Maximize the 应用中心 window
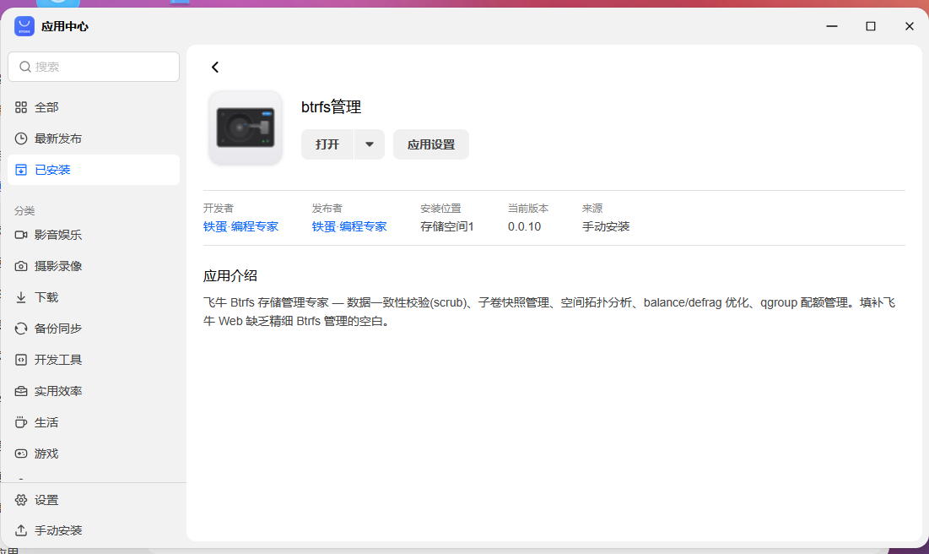This screenshot has width=929, height=554. (870, 26)
